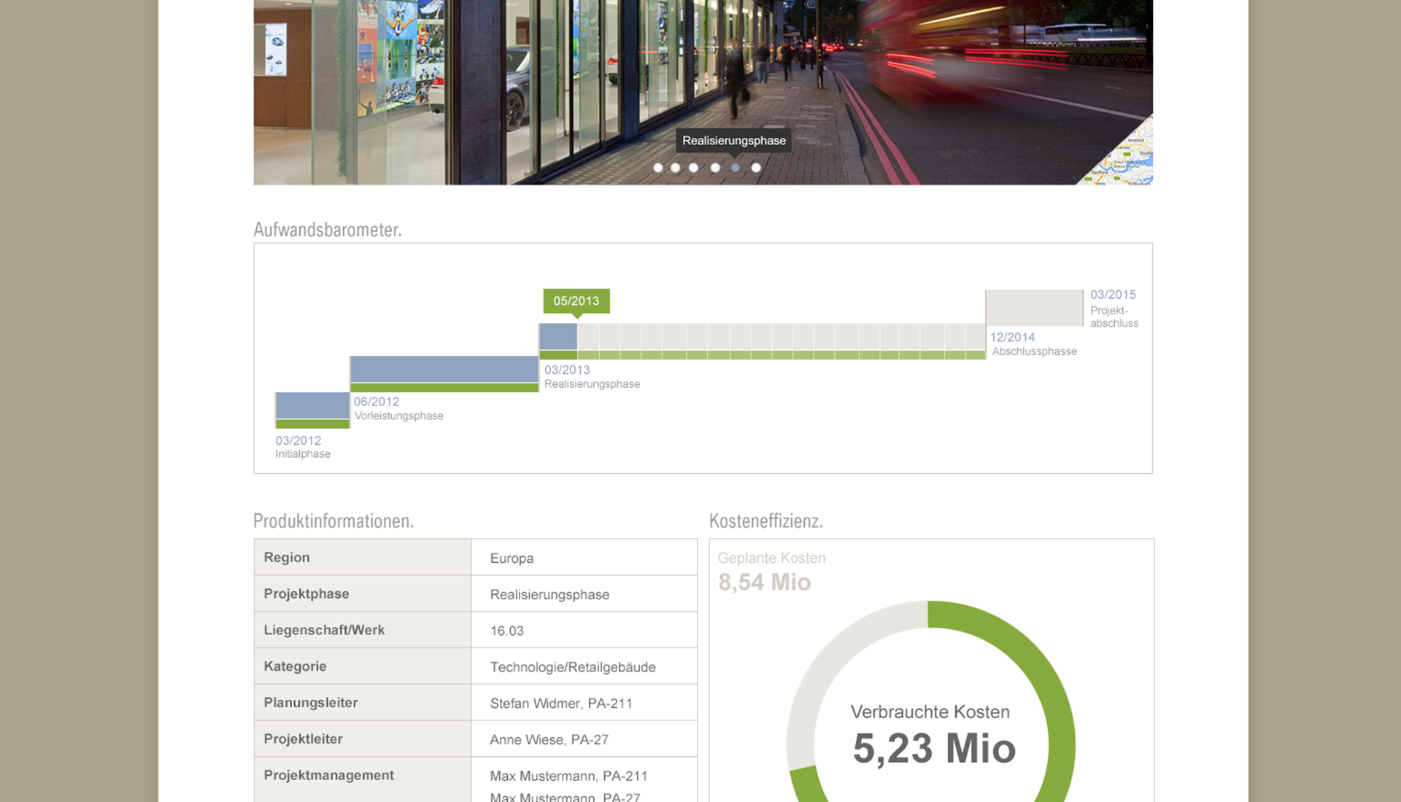The width and height of the screenshot is (1401, 802).
Task: Click the blue Initialphase bar
Action: (312, 405)
